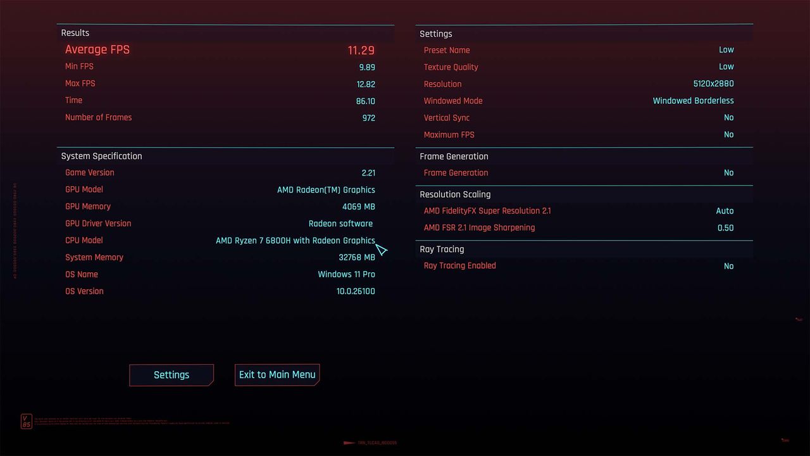
Task: Select the Vertical Sync label
Action: coord(447,118)
